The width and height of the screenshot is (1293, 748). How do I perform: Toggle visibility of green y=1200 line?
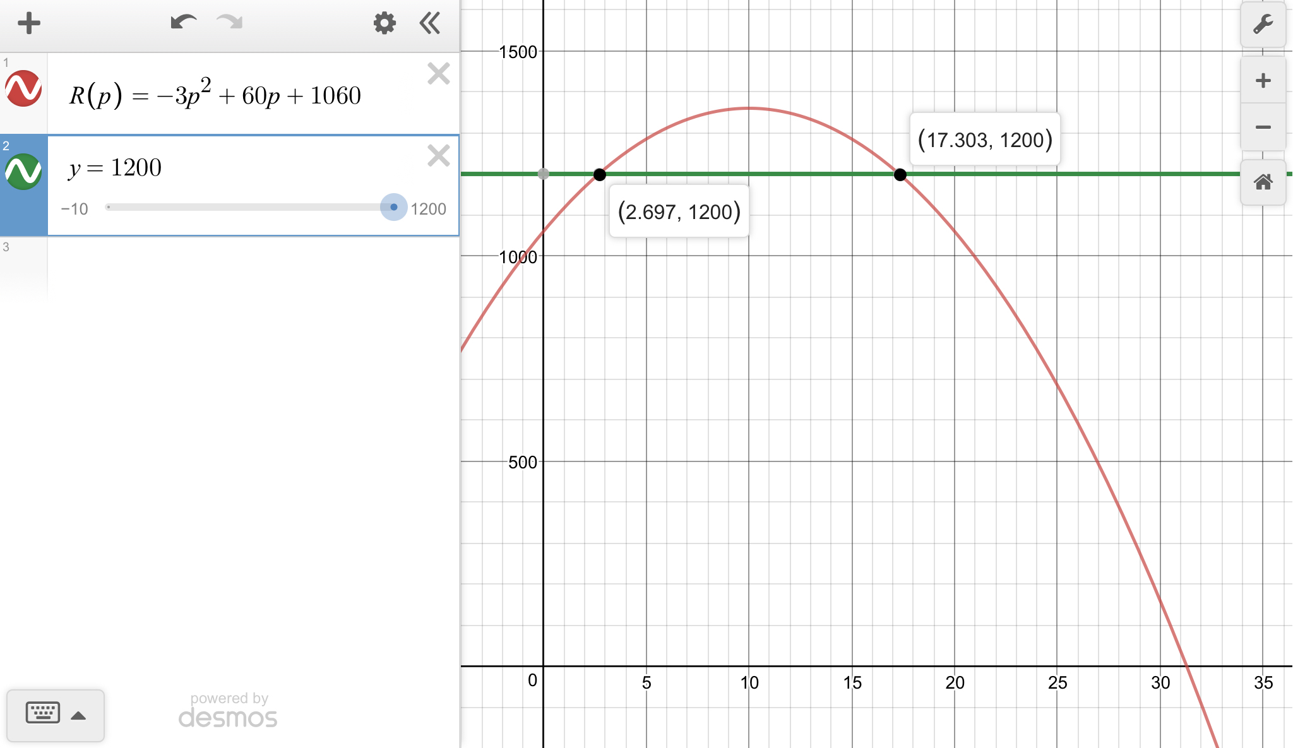(x=23, y=172)
